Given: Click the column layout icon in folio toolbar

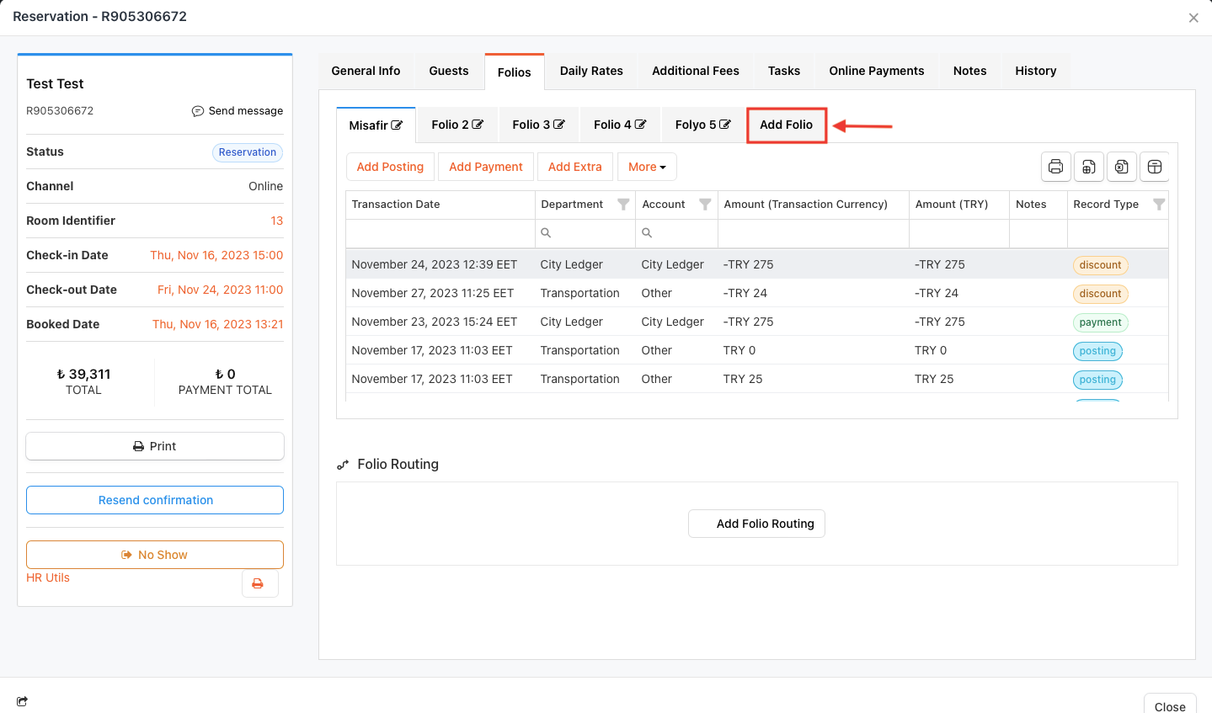Looking at the screenshot, I should [x=1155, y=167].
